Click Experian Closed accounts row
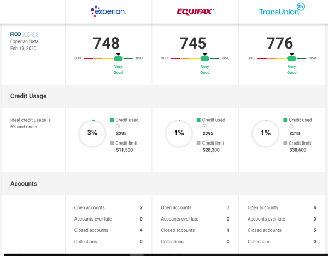 [108, 230]
